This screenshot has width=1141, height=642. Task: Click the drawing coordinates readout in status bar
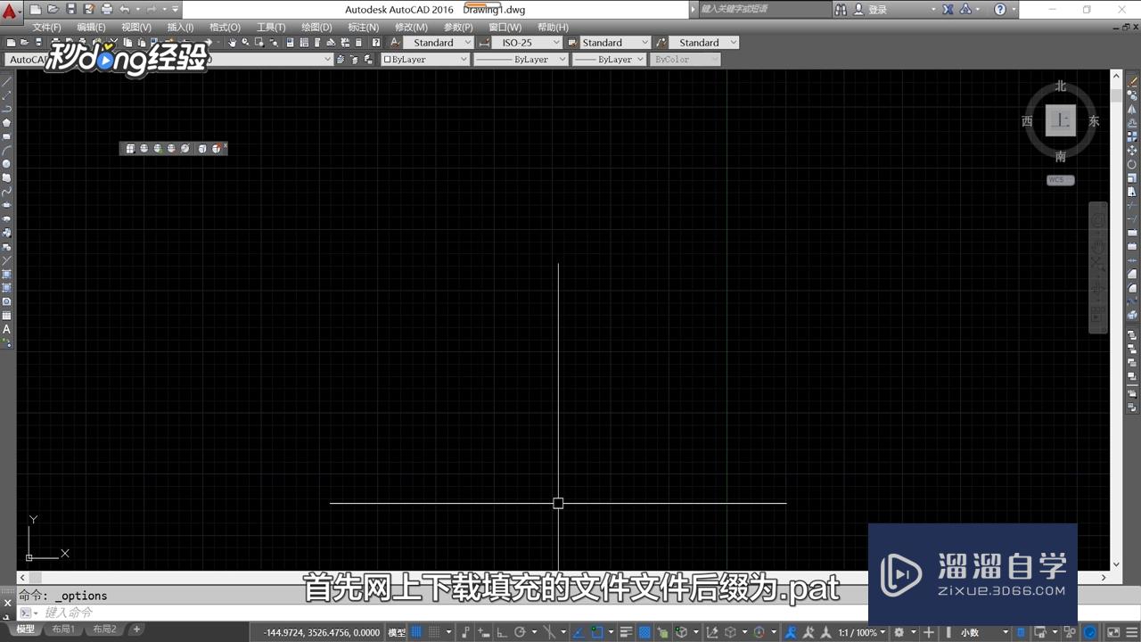click(321, 632)
